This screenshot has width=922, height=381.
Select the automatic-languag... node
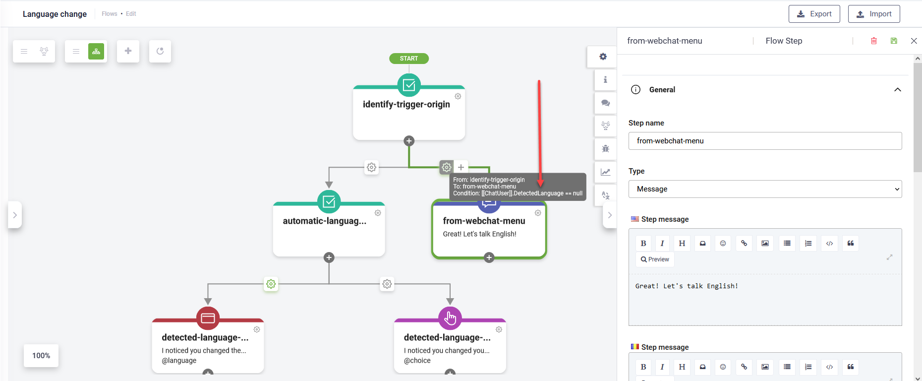[x=329, y=229]
